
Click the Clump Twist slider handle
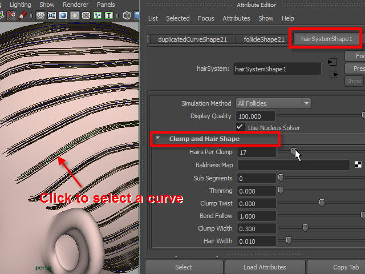(x=322, y=203)
